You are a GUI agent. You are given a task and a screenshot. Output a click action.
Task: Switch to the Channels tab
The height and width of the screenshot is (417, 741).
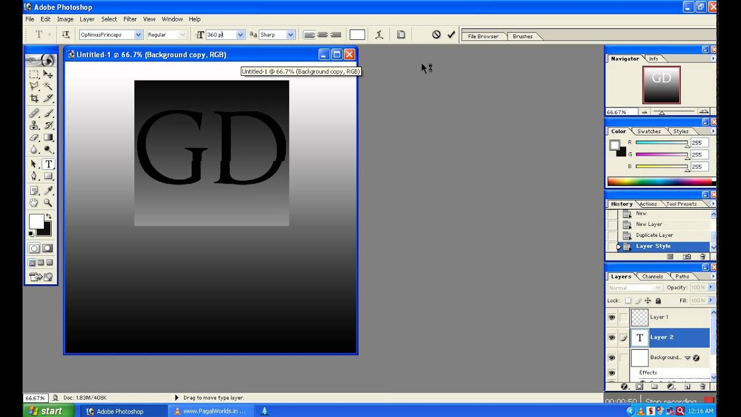pos(652,276)
